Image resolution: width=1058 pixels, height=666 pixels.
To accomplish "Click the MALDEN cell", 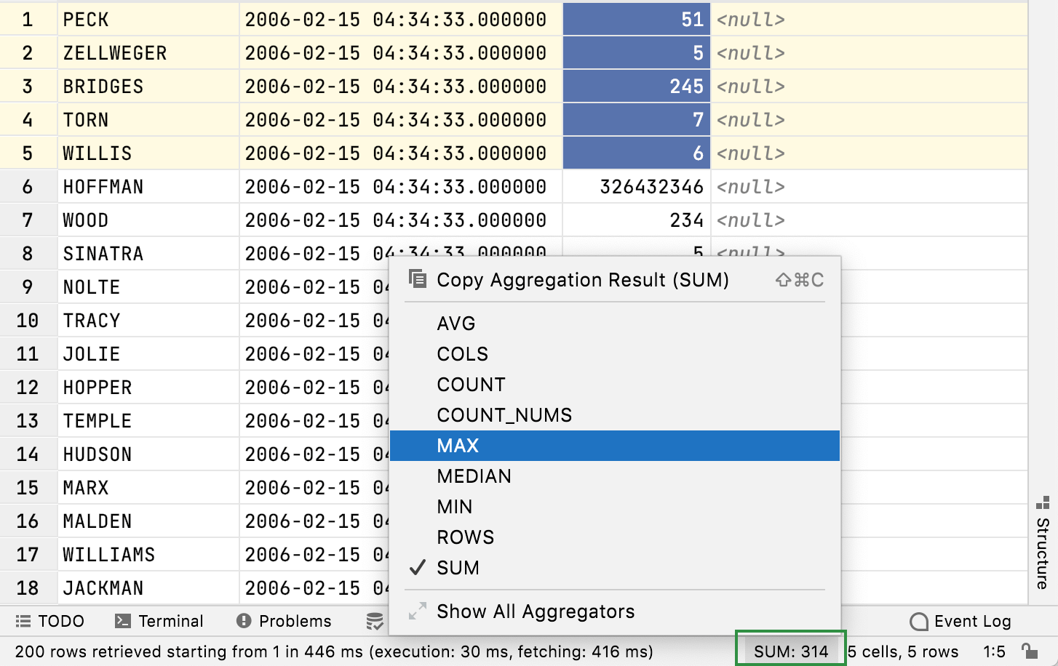I will (x=148, y=521).
